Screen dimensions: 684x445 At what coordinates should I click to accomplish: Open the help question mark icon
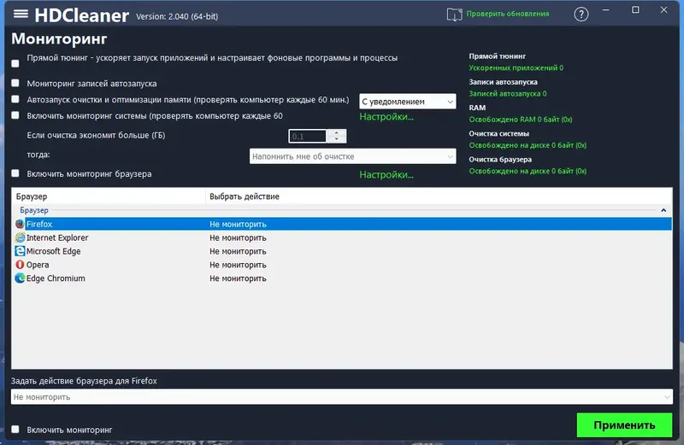pyautogui.click(x=581, y=15)
